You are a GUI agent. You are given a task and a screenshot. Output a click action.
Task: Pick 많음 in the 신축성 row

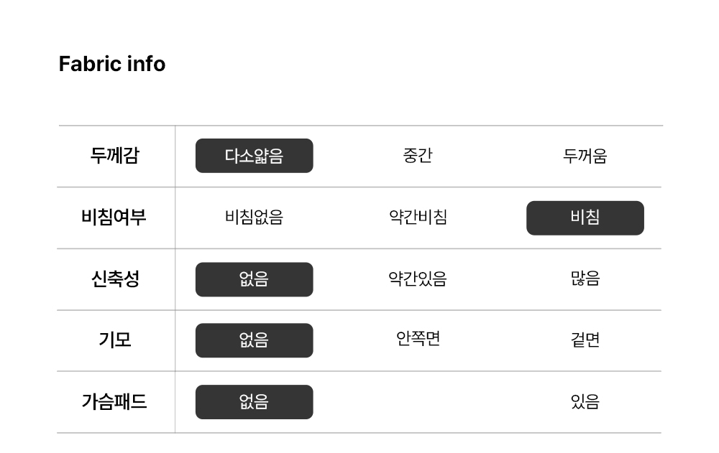point(585,279)
